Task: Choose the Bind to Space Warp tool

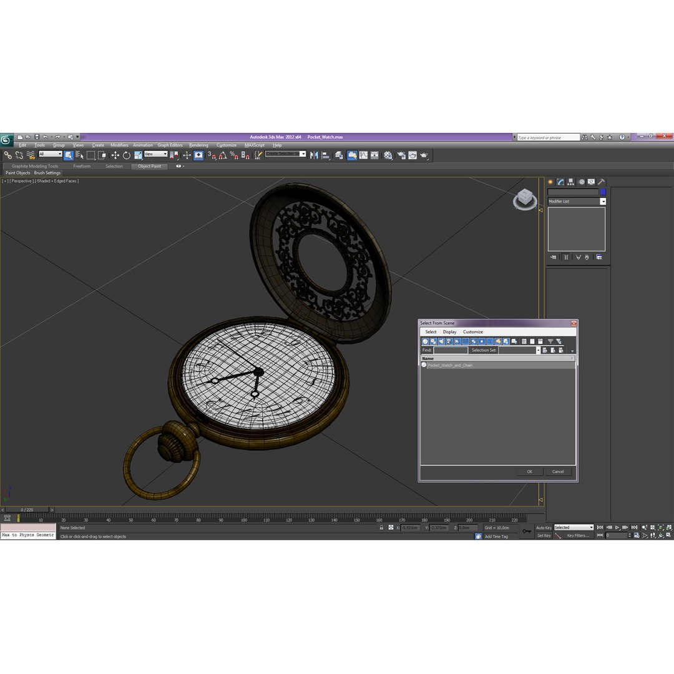Action: point(31,155)
